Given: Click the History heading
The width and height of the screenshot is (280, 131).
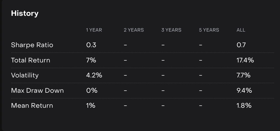Looking at the screenshot, I should pos(25,13).
